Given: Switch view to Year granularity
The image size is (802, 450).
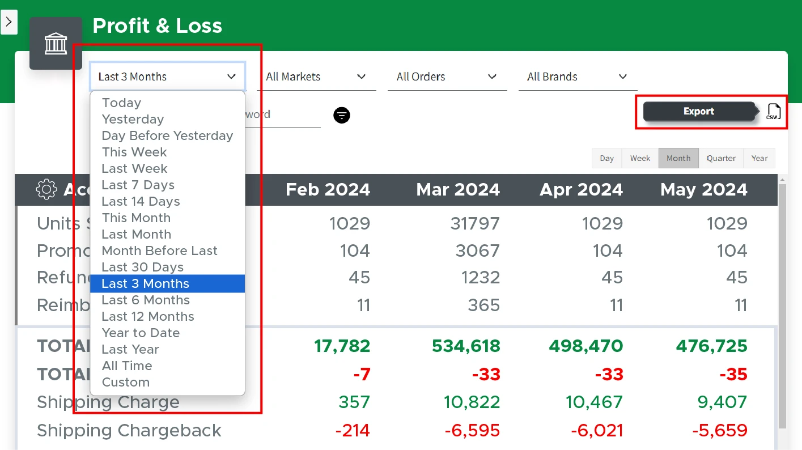Looking at the screenshot, I should click(x=759, y=158).
